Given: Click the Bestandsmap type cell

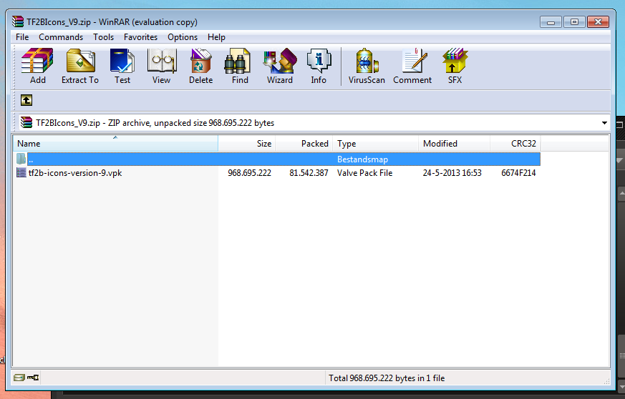Looking at the screenshot, I should click(x=362, y=159).
